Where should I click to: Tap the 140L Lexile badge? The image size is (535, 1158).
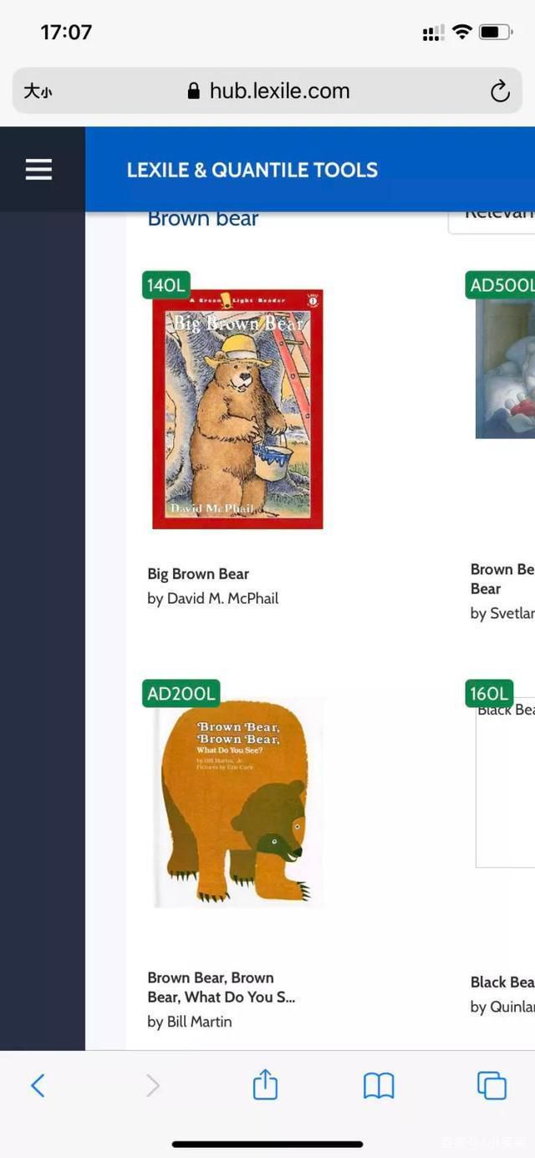[166, 285]
